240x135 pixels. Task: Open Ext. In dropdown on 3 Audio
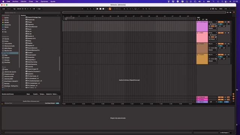(213, 44)
